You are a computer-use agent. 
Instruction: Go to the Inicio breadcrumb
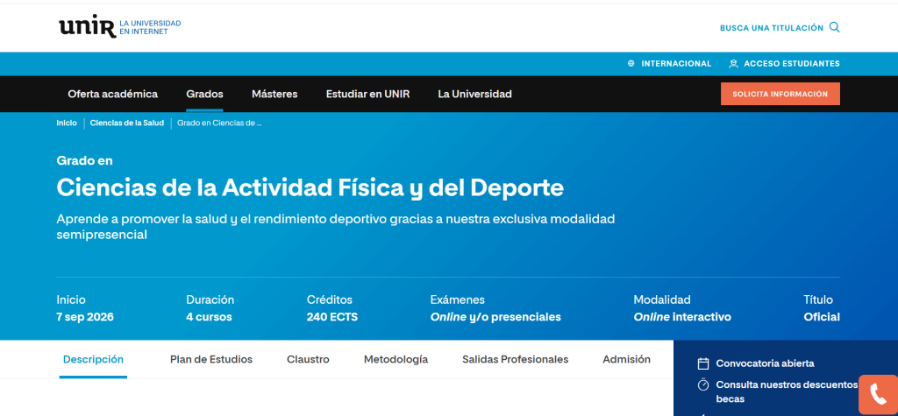(67, 123)
